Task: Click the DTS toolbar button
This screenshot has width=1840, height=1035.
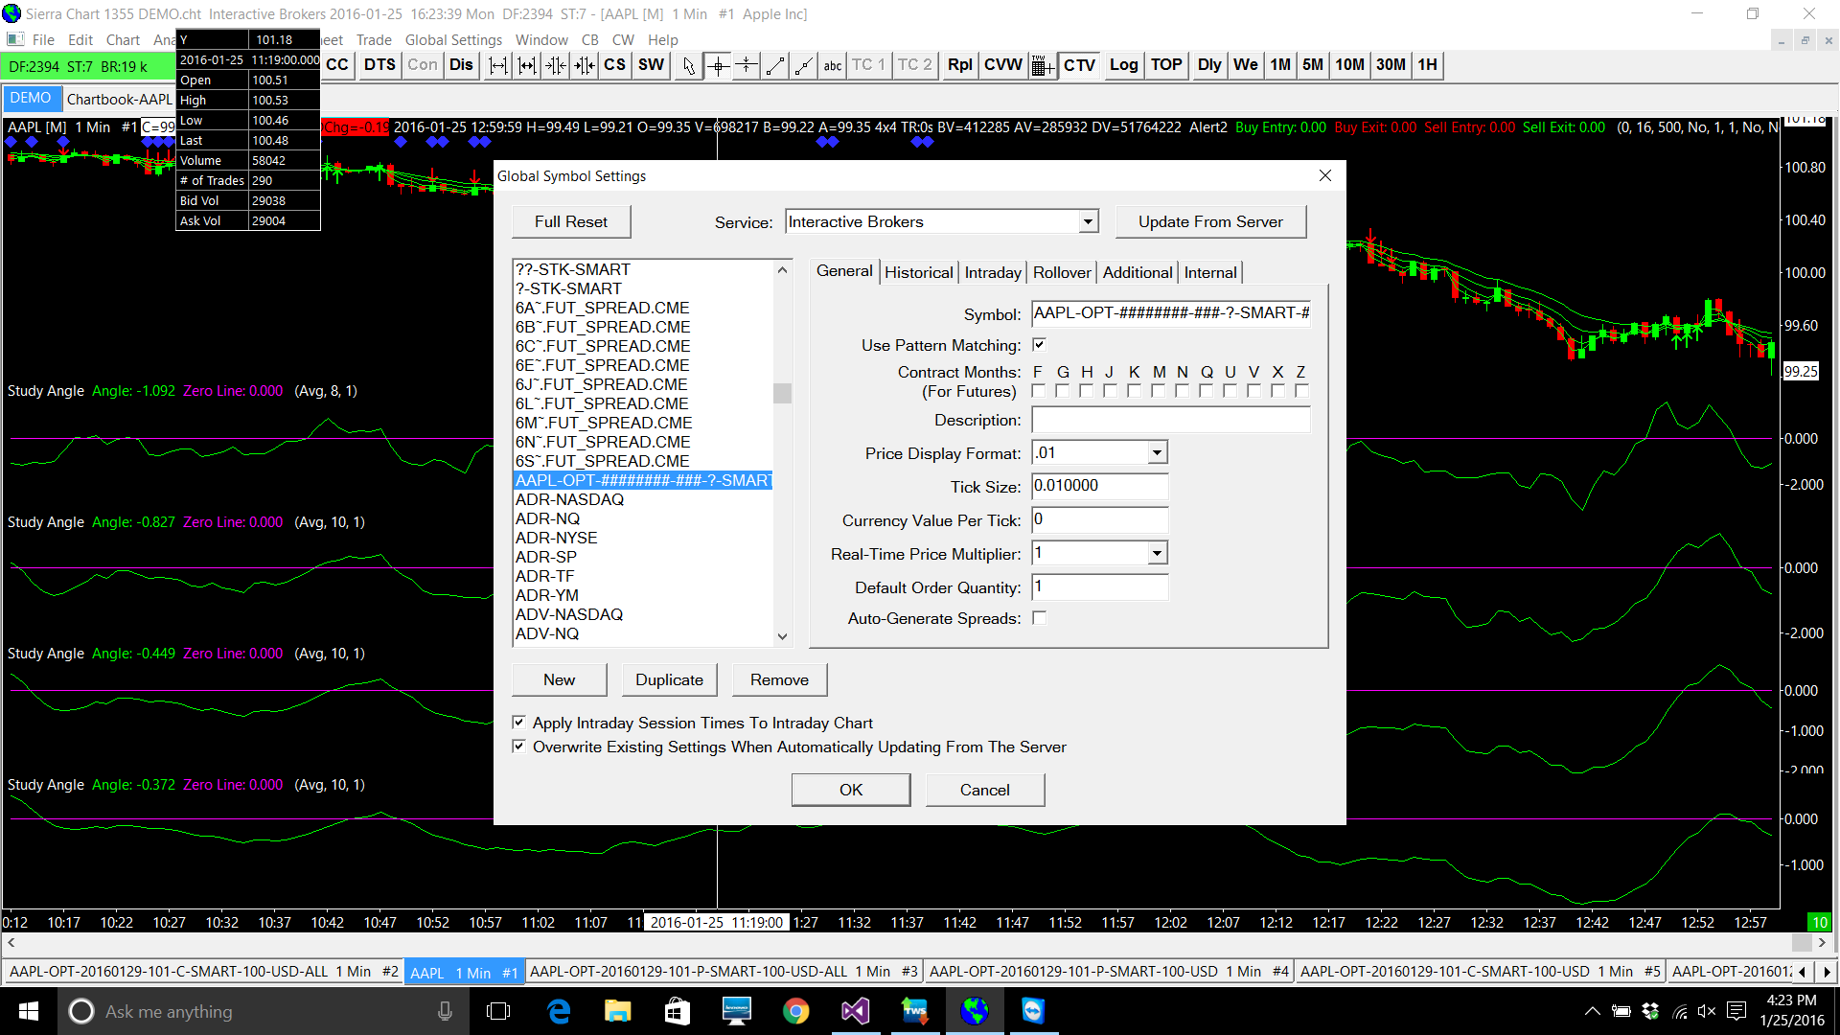Action: 379,65
